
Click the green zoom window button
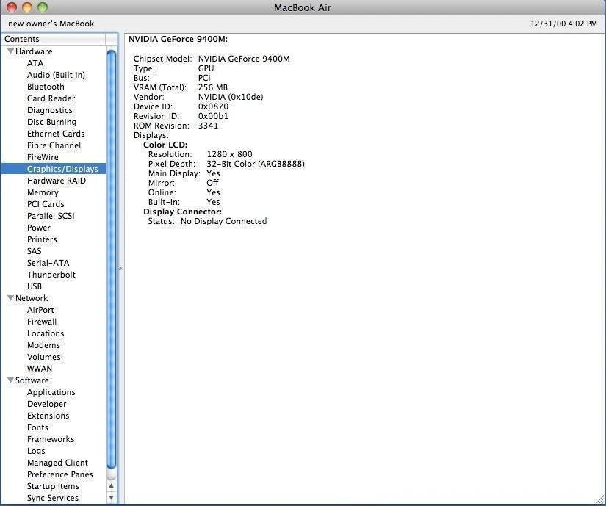(42, 7)
